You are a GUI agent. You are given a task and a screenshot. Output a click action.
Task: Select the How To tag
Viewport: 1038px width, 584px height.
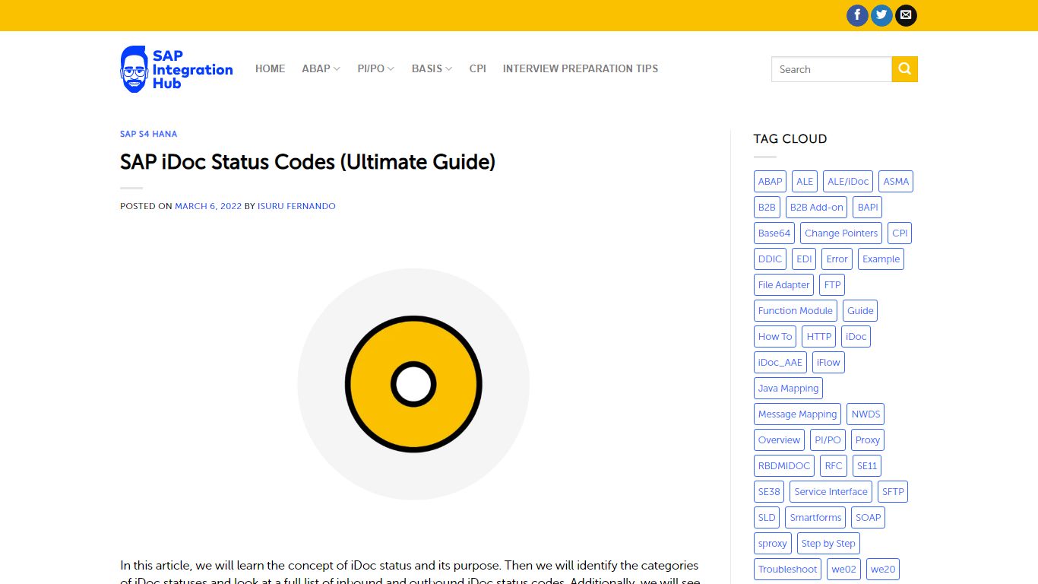(x=775, y=337)
